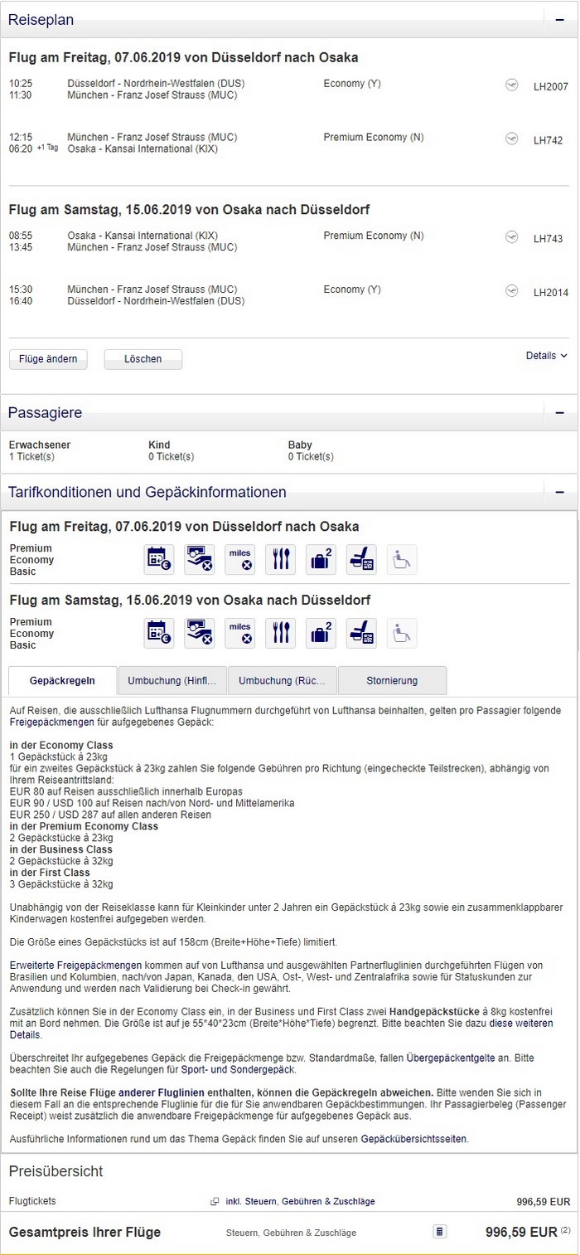Click Baby 0 Ticket(s) entry
This screenshot has height=1255, width=580.
point(311,450)
